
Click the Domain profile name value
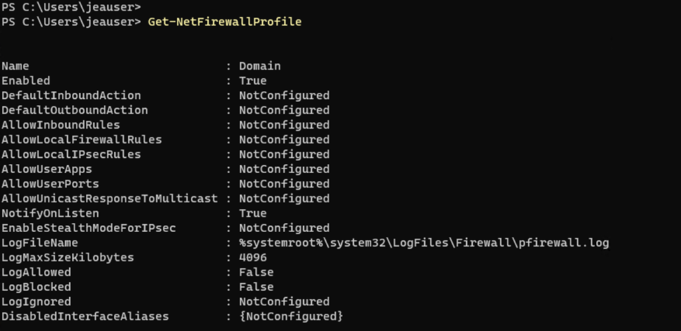pos(259,66)
